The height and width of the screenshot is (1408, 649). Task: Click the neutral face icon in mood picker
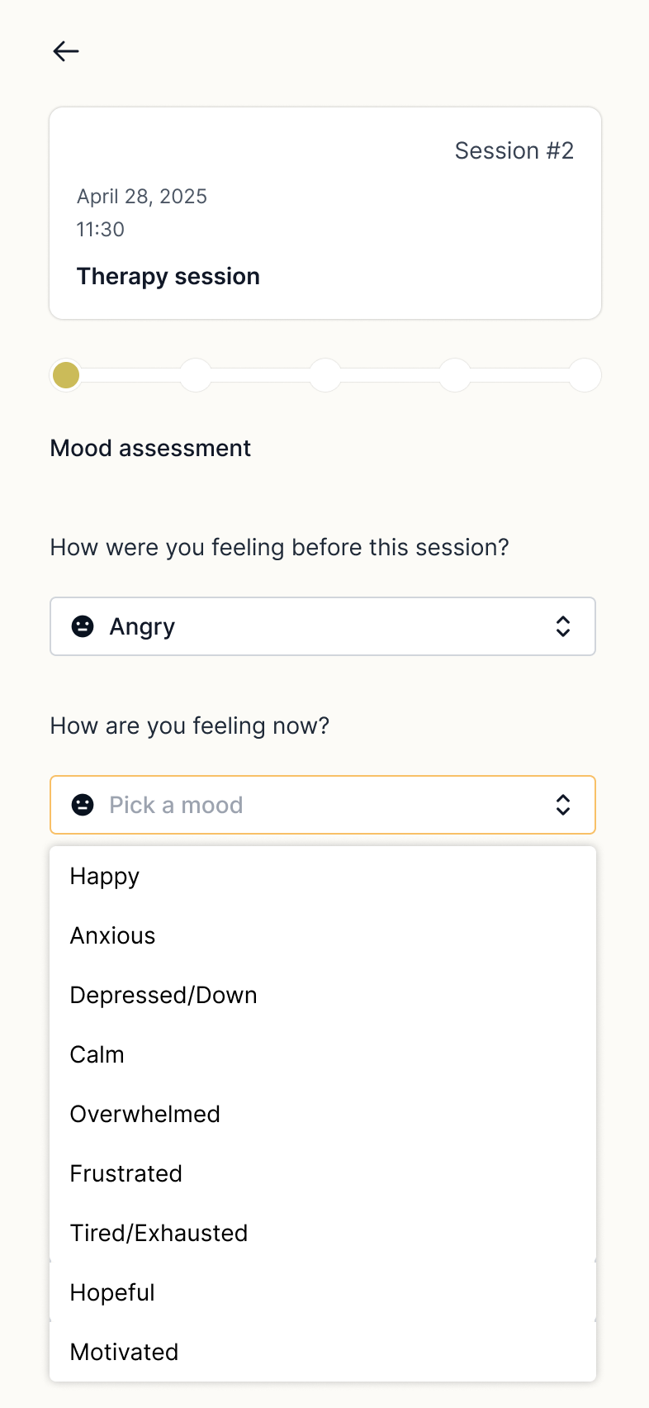[83, 805]
